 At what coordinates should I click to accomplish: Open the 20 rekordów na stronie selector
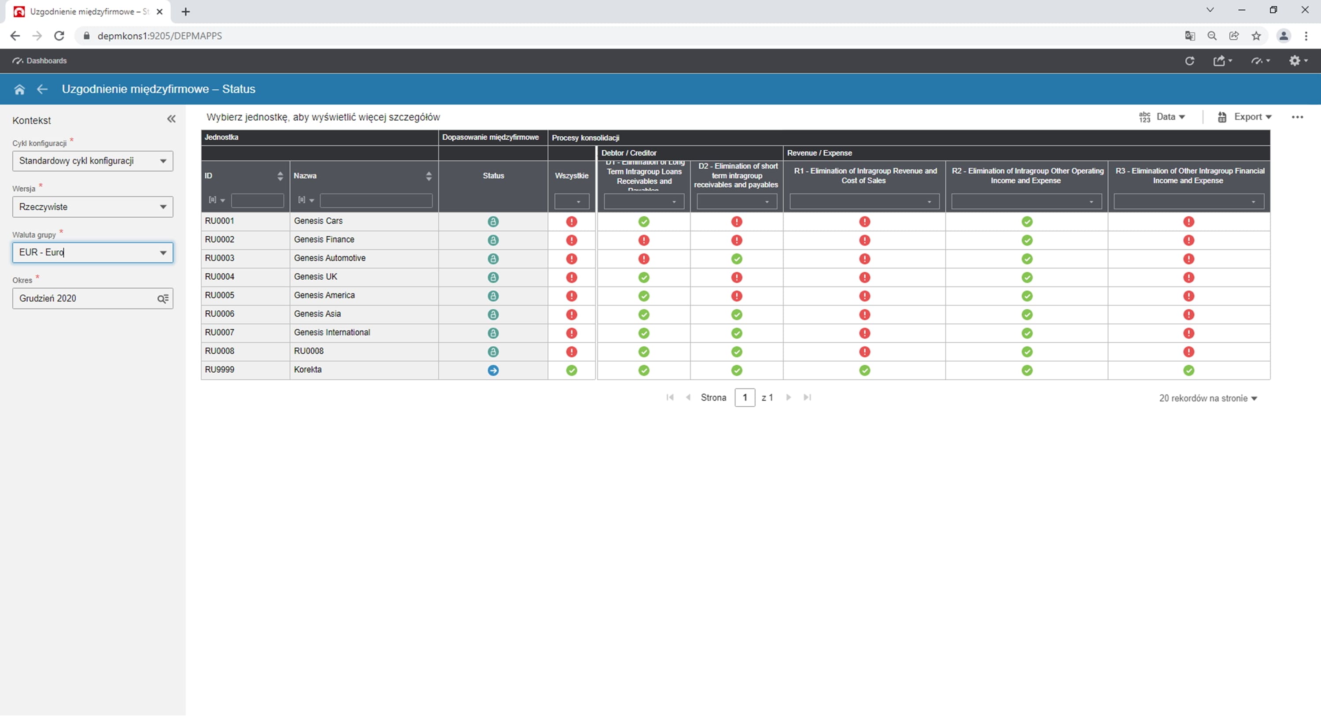1208,398
